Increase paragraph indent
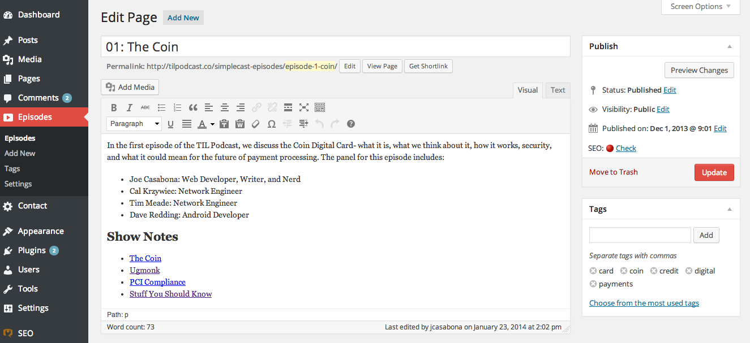Viewport: 750px width, 343px height. [x=303, y=124]
